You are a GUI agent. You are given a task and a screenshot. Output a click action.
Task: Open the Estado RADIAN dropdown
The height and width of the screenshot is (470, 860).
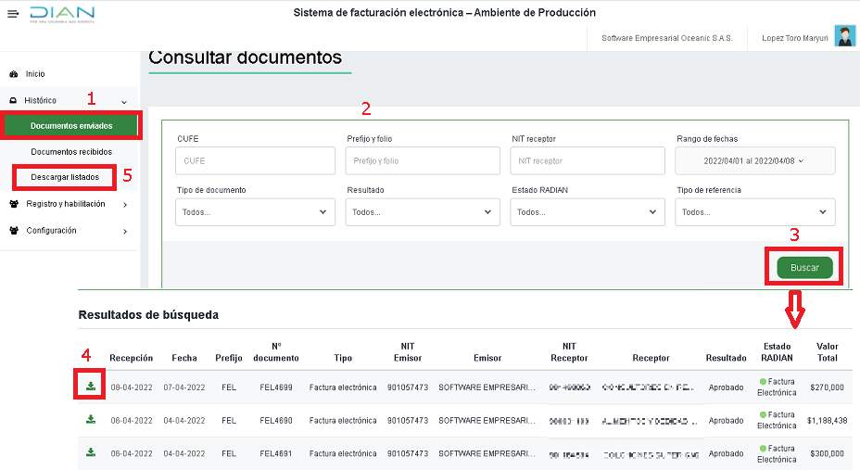click(588, 212)
